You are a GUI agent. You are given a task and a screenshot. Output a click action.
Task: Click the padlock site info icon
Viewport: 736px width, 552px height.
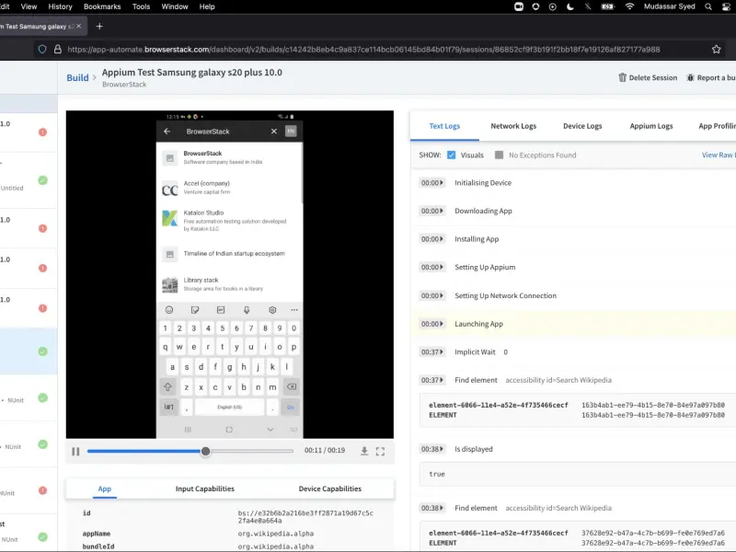(58, 50)
